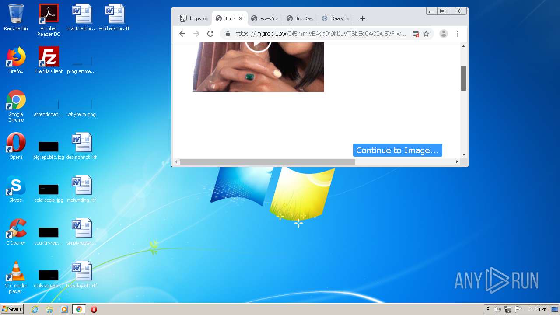This screenshot has height=315, width=560.
Task: Open Windows Explorer from taskbar
Action: click(x=49, y=309)
